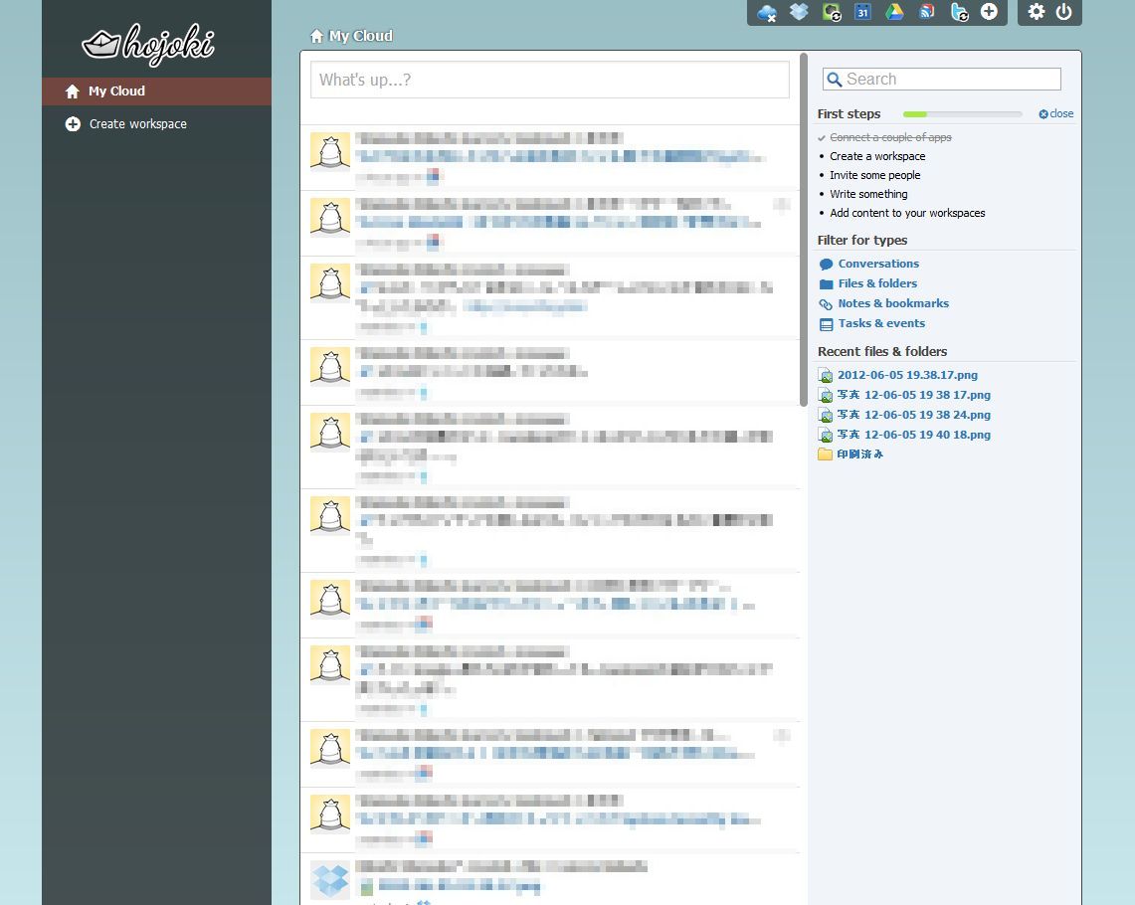Close the First steps panel
This screenshot has width=1135, height=905.
[1056, 113]
